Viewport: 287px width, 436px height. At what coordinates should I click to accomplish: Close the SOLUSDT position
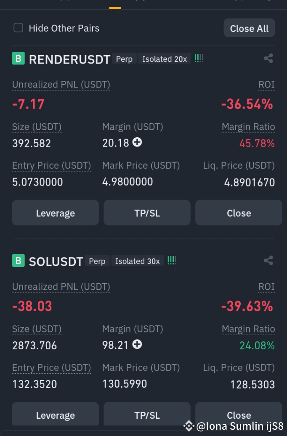tap(239, 415)
